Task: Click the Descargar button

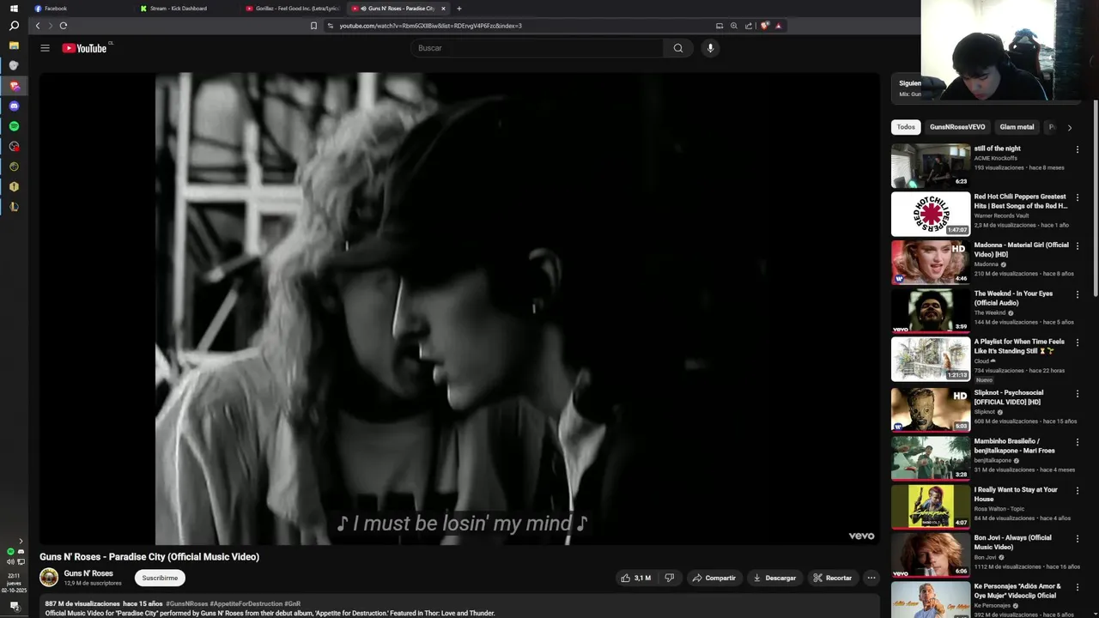Action: [x=774, y=578]
